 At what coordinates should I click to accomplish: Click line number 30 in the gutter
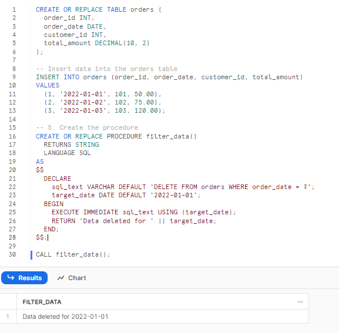point(12,254)
